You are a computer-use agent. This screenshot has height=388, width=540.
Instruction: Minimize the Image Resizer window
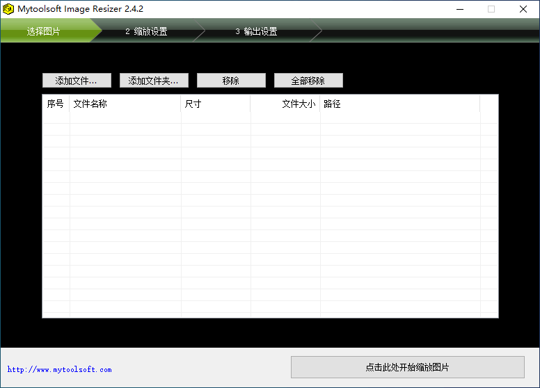[x=459, y=9]
